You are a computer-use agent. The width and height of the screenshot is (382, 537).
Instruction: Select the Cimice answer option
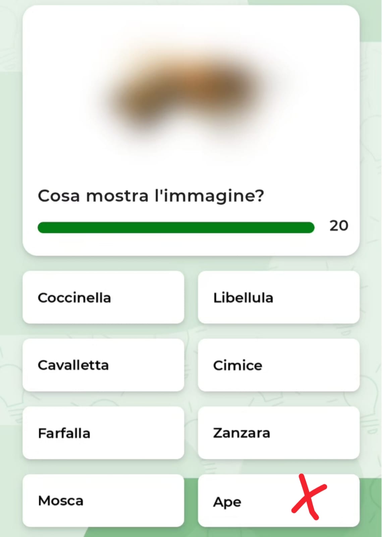(x=278, y=365)
